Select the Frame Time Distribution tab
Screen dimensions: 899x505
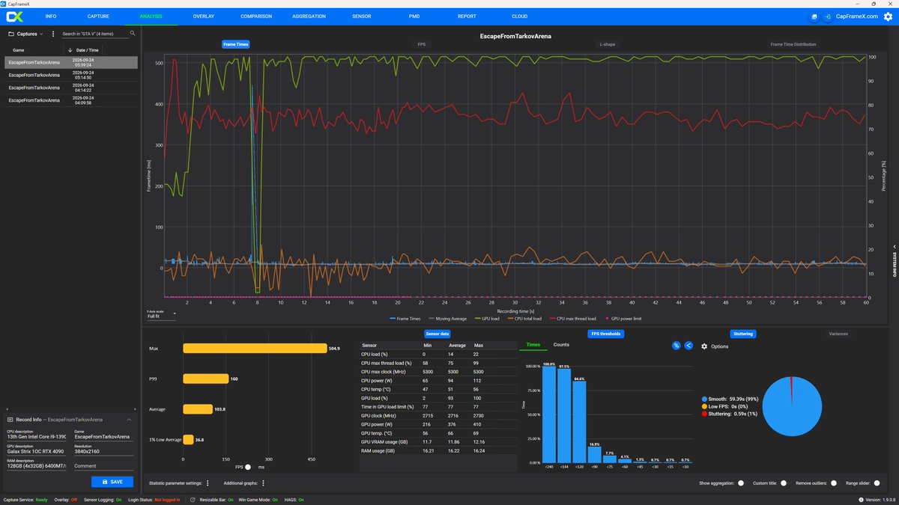(x=793, y=44)
